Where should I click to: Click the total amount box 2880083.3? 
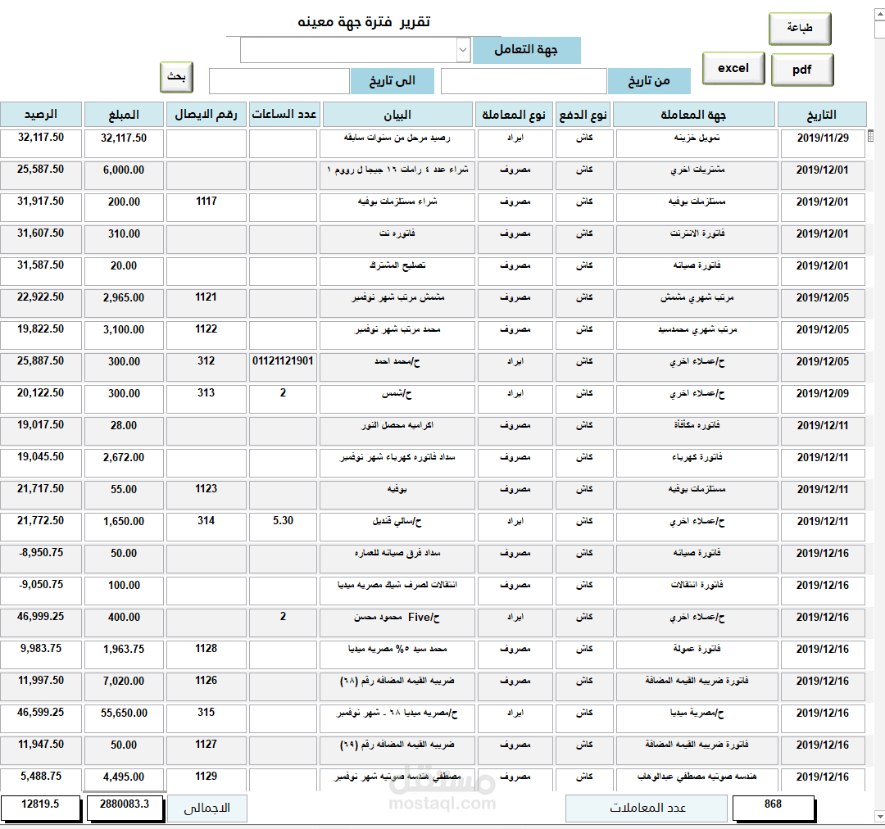click(x=125, y=808)
